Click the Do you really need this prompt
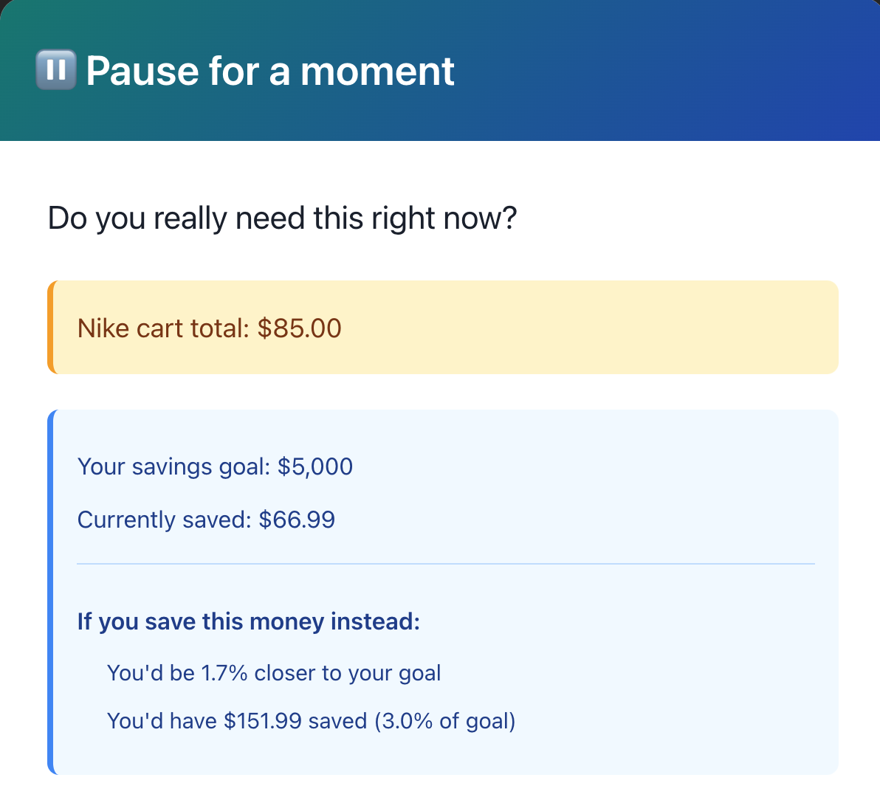880x800 pixels. click(282, 217)
